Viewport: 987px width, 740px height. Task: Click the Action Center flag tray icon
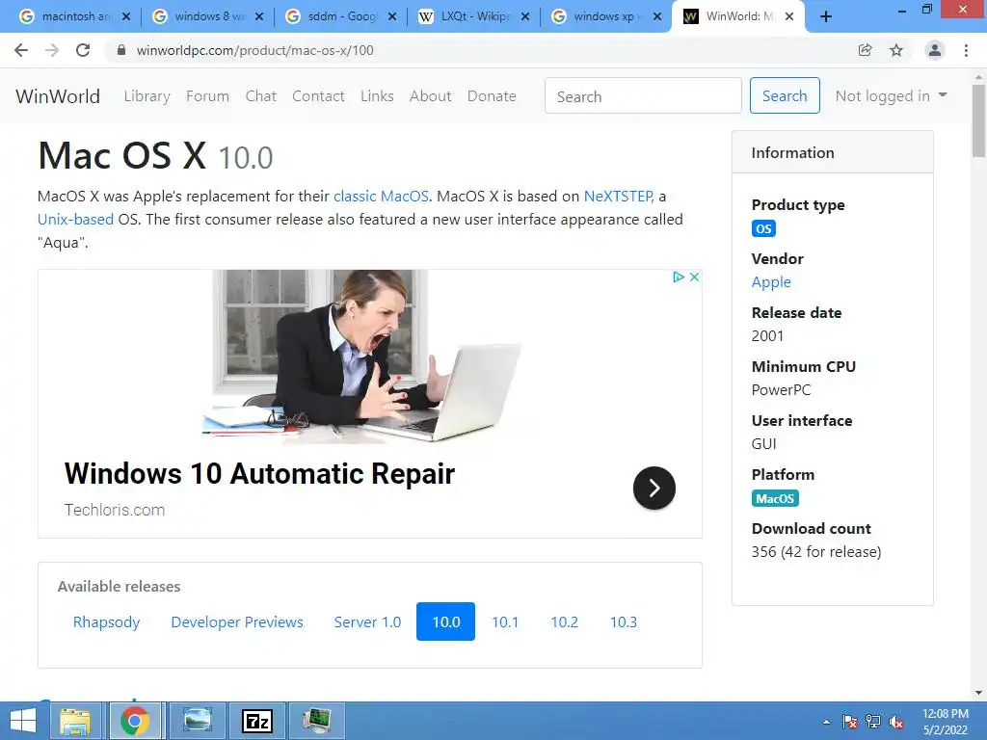point(849,722)
